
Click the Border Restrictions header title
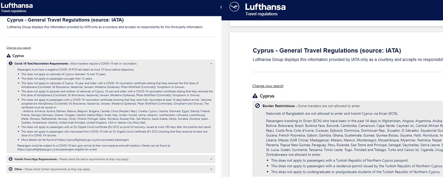279,106
